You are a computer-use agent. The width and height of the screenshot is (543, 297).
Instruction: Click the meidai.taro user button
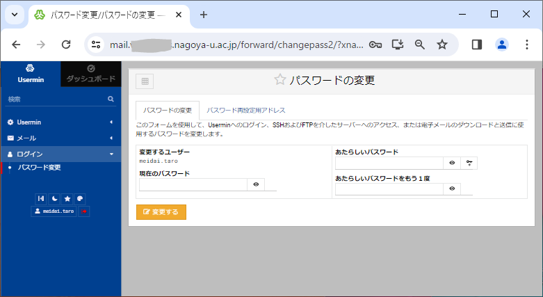54,211
